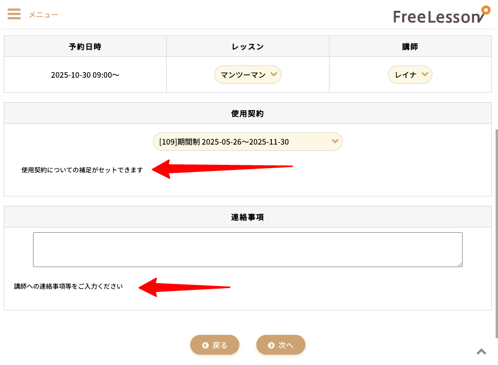The width and height of the screenshot is (498, 365).
Task: Select the 2025-10-30 09:00〜 reservation date cell
Action: (85, 74)
